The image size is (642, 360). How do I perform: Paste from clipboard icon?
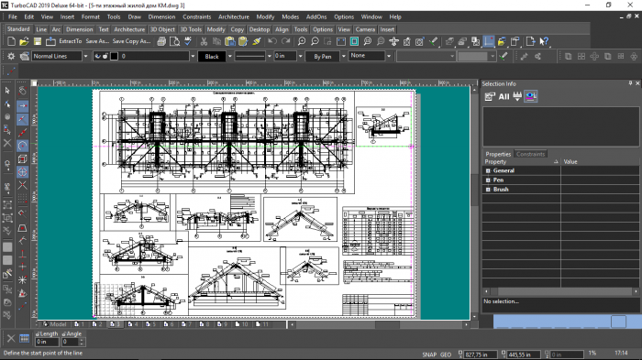click(230, 41)
